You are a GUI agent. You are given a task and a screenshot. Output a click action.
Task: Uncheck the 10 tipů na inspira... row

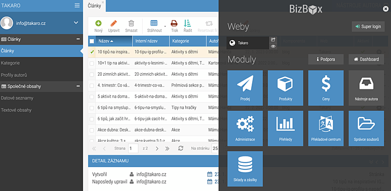[x=92, y=52]
